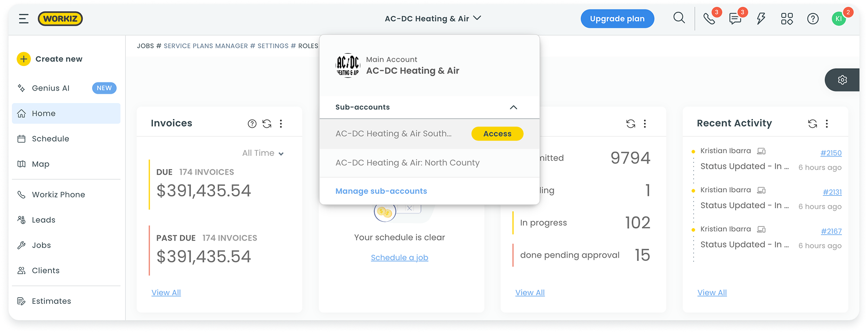
Task: Open the chat messages icon
Action: pyautogui.click(x=735, y=19)
